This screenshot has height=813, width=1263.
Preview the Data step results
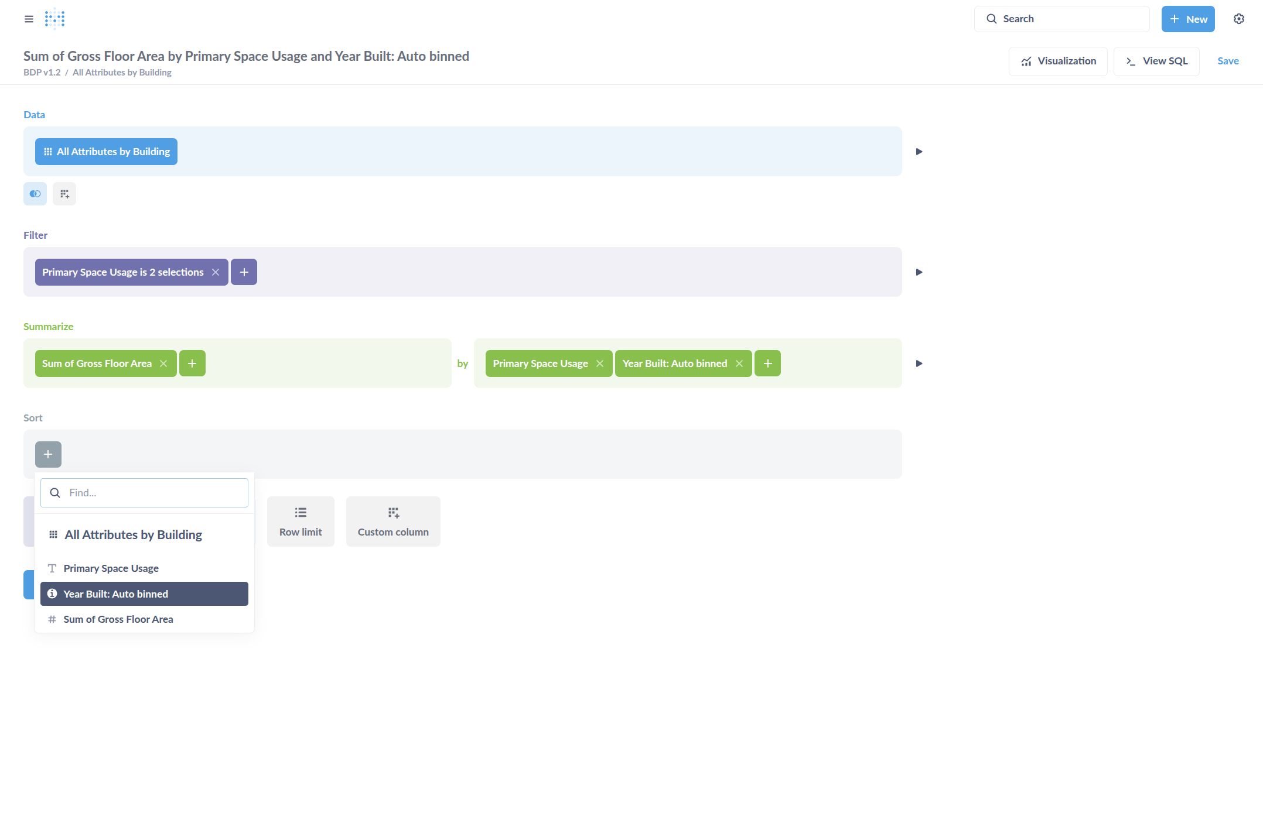[919, 152]
